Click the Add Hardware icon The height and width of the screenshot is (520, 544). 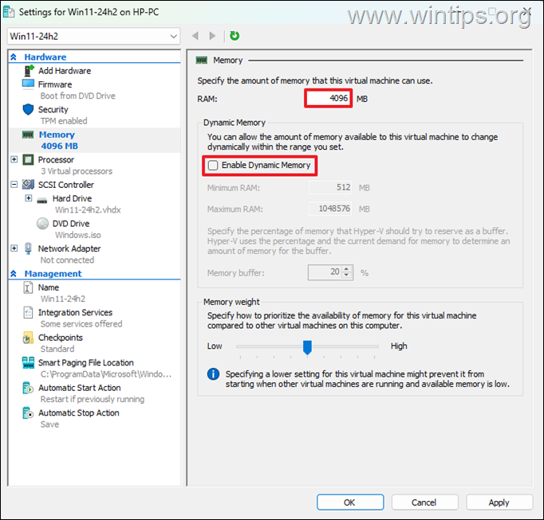pyautogui.click(x=29, y=71)
